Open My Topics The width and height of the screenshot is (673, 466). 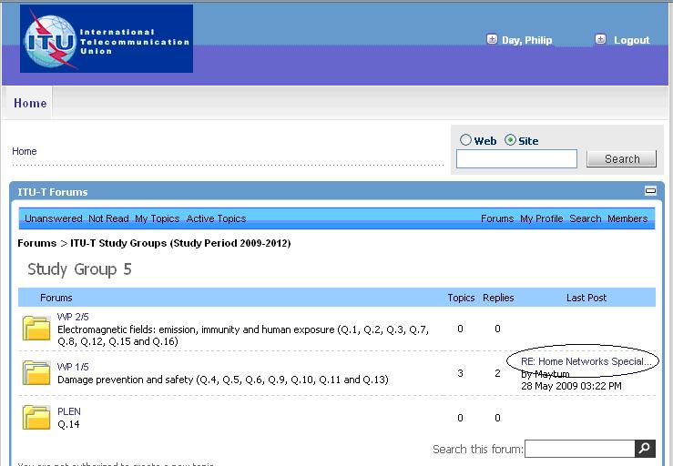tap(157, 218)
